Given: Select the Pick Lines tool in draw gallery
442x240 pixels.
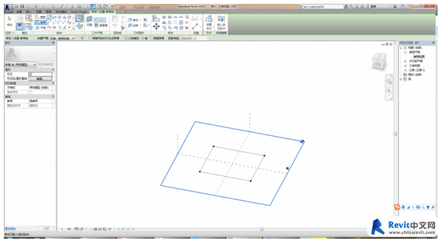Looking at the screenshot, I should click(64, 28).
